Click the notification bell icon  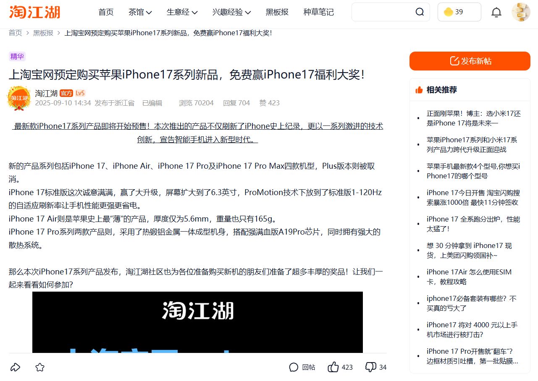[496, 12]
